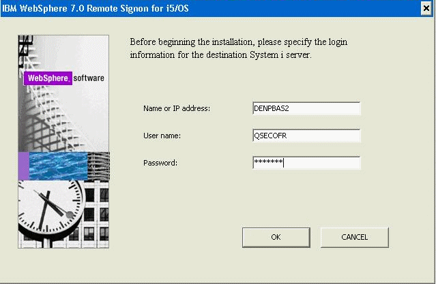Image resolution: width=436 pixels, height=284 pixels.
Task: Click the "Name or IP address:" label
Action: [176, 109]
